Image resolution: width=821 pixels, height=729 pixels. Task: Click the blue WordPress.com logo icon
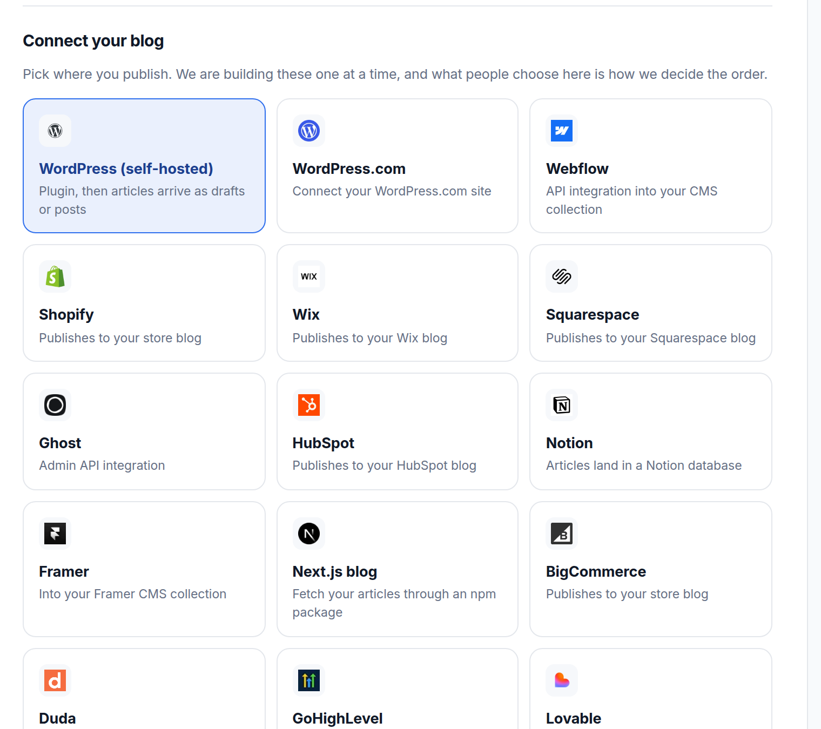point(309,131)
